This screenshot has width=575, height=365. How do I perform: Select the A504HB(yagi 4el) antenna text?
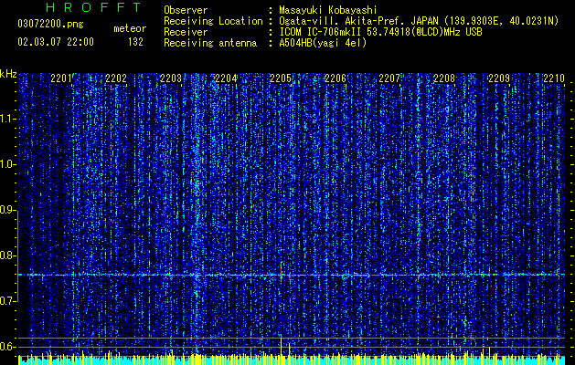tap(323, 43)
